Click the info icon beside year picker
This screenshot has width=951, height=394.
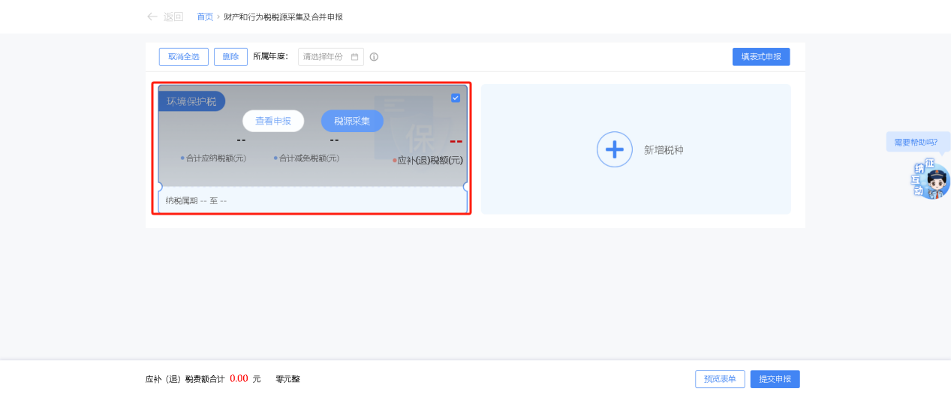click(374, 57)
